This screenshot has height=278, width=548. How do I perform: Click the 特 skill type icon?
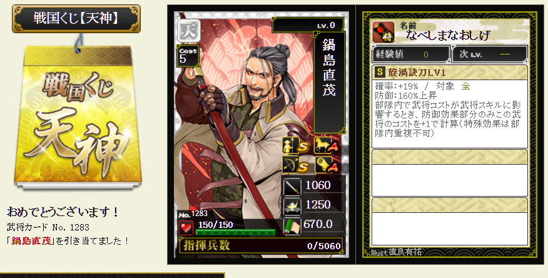383,32
